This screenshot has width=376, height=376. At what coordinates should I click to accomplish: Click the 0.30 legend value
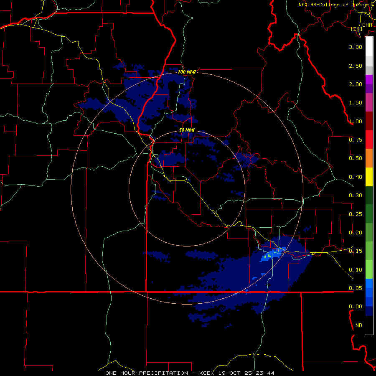tap(356, 196)
